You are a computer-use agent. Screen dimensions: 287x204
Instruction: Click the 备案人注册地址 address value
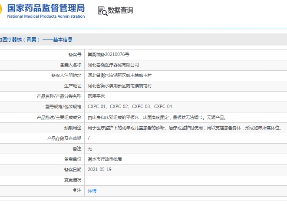click(119, 76)
